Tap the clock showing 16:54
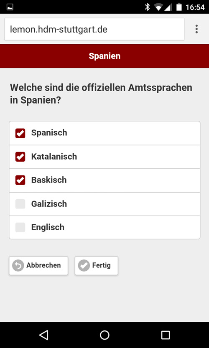This screenshot has height=348, width=209. pos(195,8)
